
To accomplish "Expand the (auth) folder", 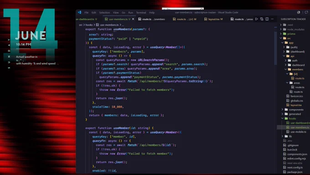I will 284,47.
